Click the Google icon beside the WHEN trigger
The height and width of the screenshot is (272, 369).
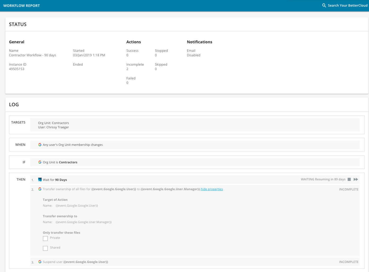coord(40,144)
